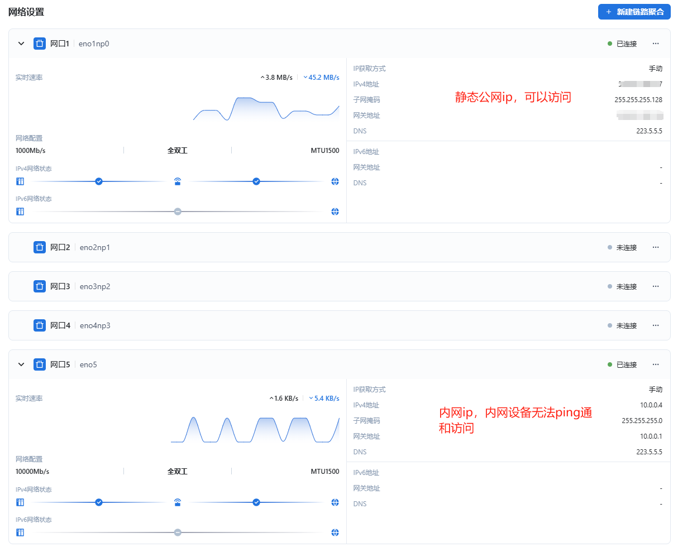
Task: Click the globe icon in 网口1 IPv4 status
Action: coord(335,181)
